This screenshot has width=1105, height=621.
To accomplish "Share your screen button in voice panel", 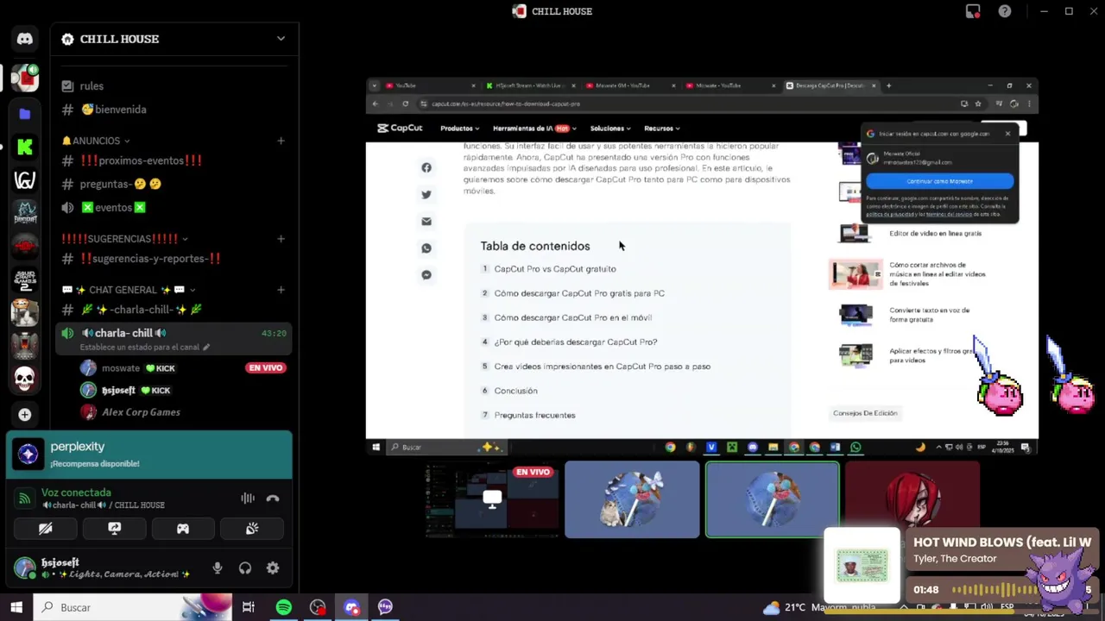I will (114, 529).
